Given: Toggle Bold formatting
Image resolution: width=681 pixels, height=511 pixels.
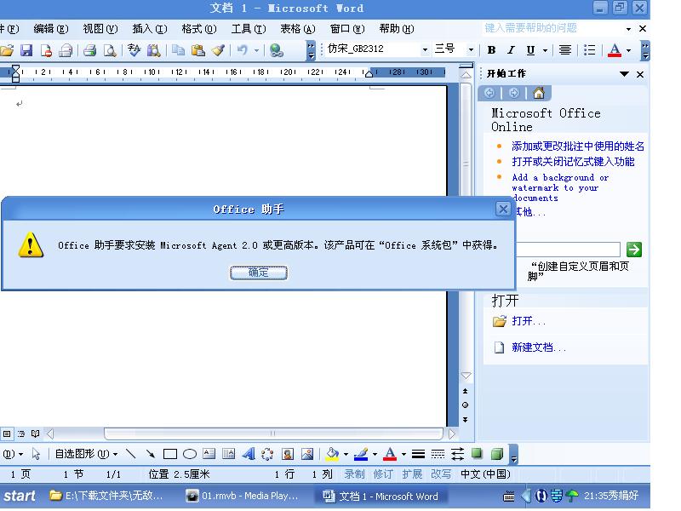Looking at the screenshot, I should pos(491,50).
